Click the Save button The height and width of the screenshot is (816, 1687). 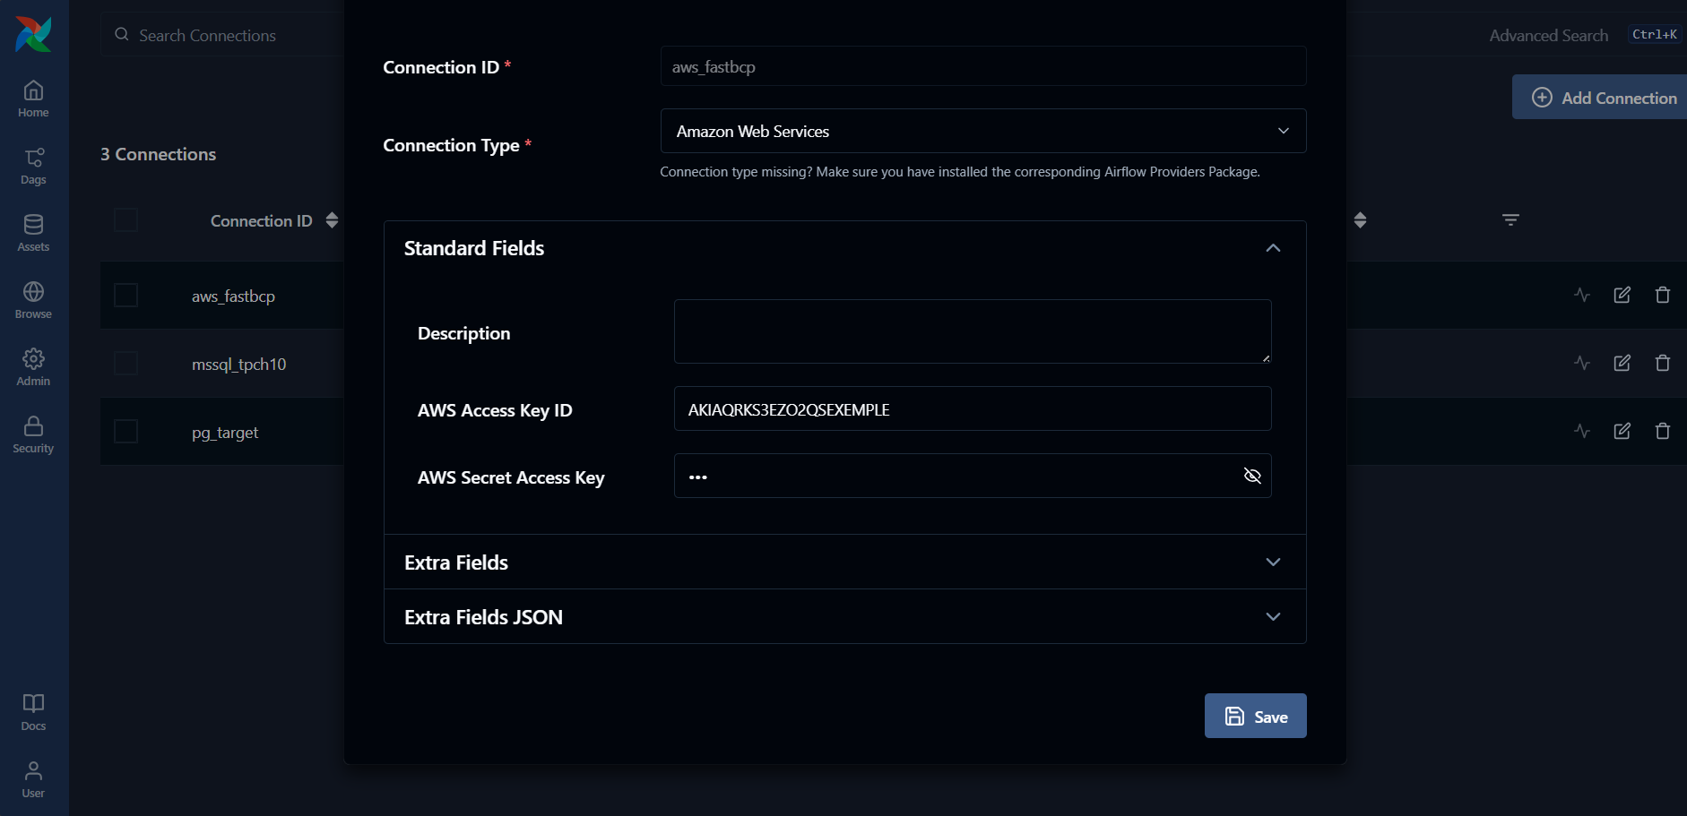click(x=1255, y=716)
